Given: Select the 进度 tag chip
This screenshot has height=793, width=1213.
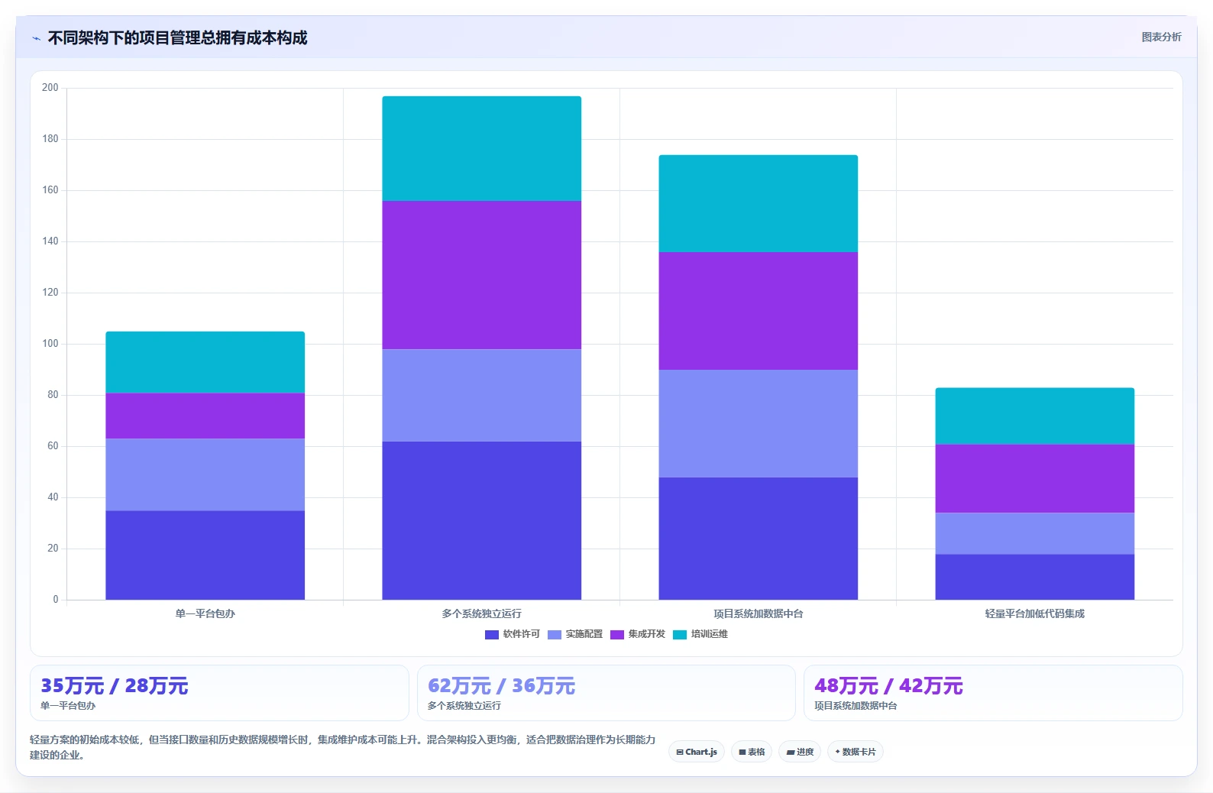Looking at the screenshot, I should [800, 752].
